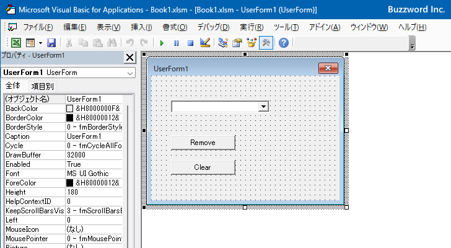The height and width of the screenshot is (248, 451).
Task: Open the 実行(R) menu
Action: [252, 27]
